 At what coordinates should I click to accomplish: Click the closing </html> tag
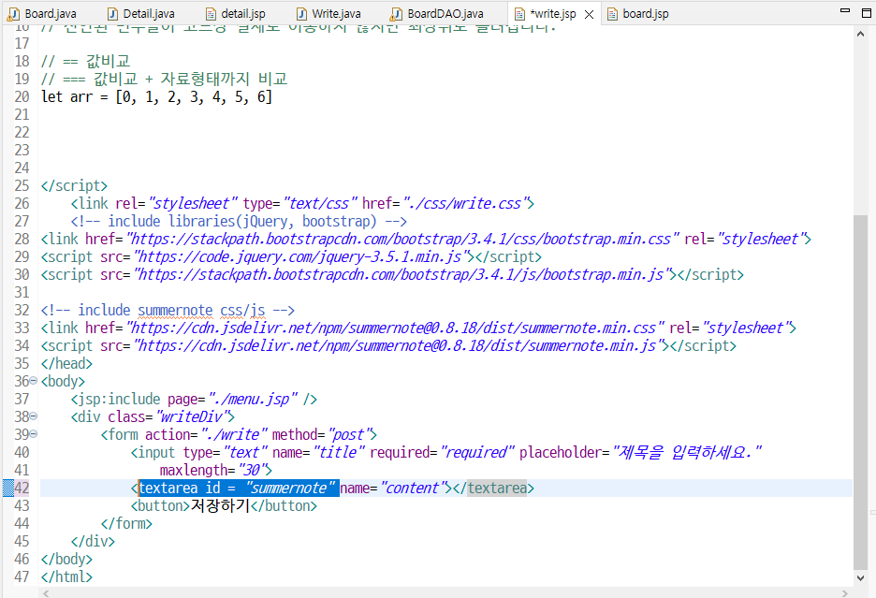point(67,576)
